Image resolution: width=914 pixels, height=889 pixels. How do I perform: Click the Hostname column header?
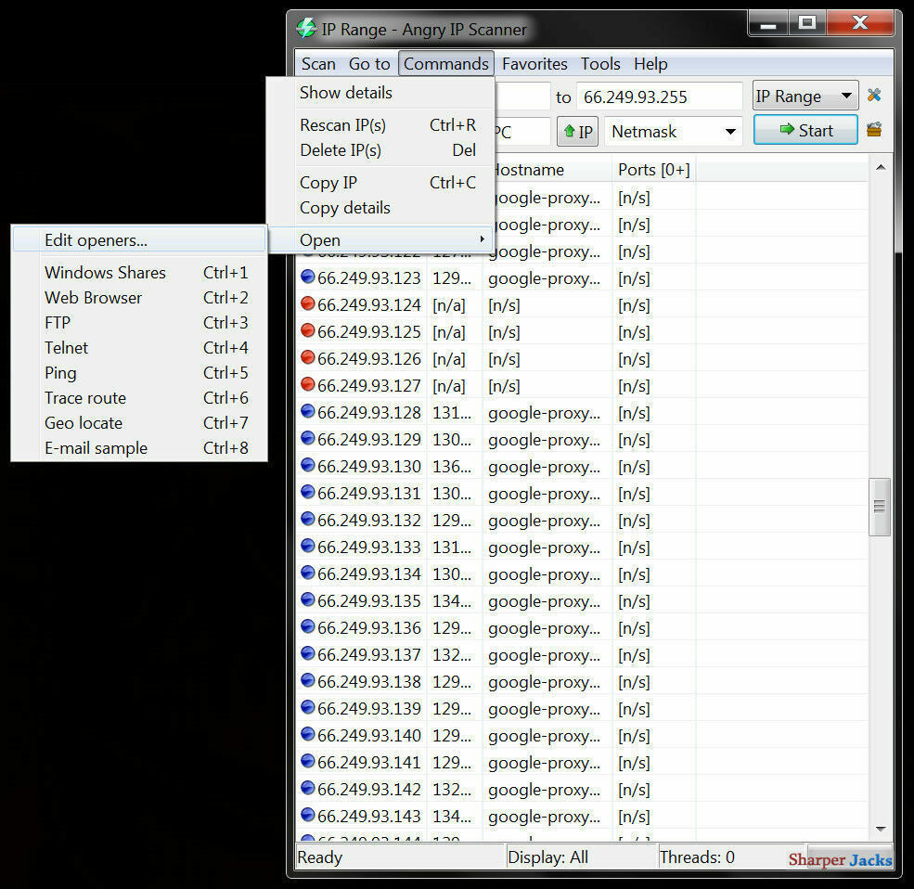click(547, 170)
